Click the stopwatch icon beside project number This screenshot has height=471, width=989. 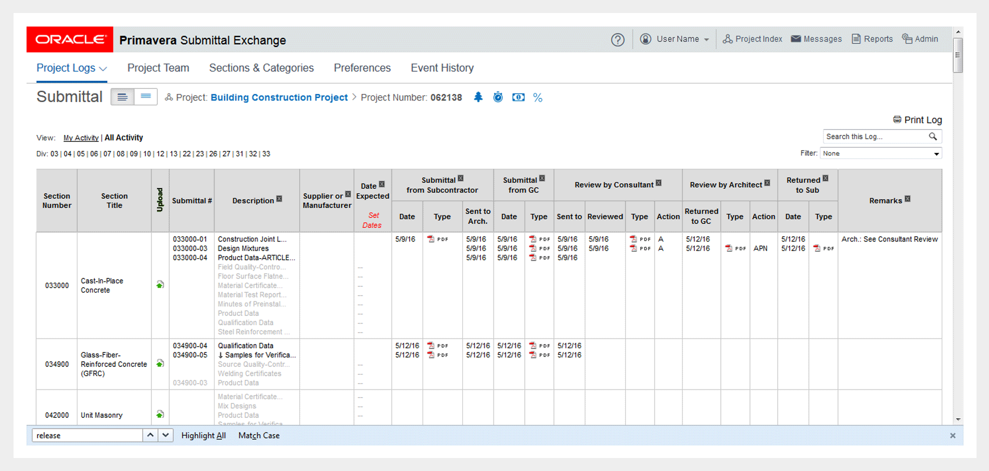498,97
